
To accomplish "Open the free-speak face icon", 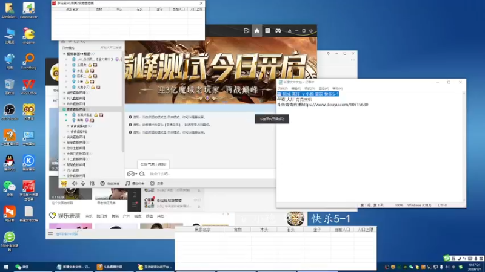I will coord(102,183).
